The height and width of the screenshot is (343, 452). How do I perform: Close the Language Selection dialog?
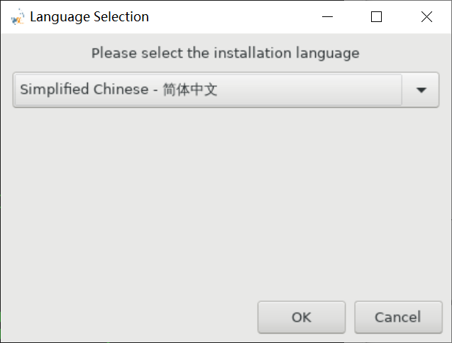[426, 17]
